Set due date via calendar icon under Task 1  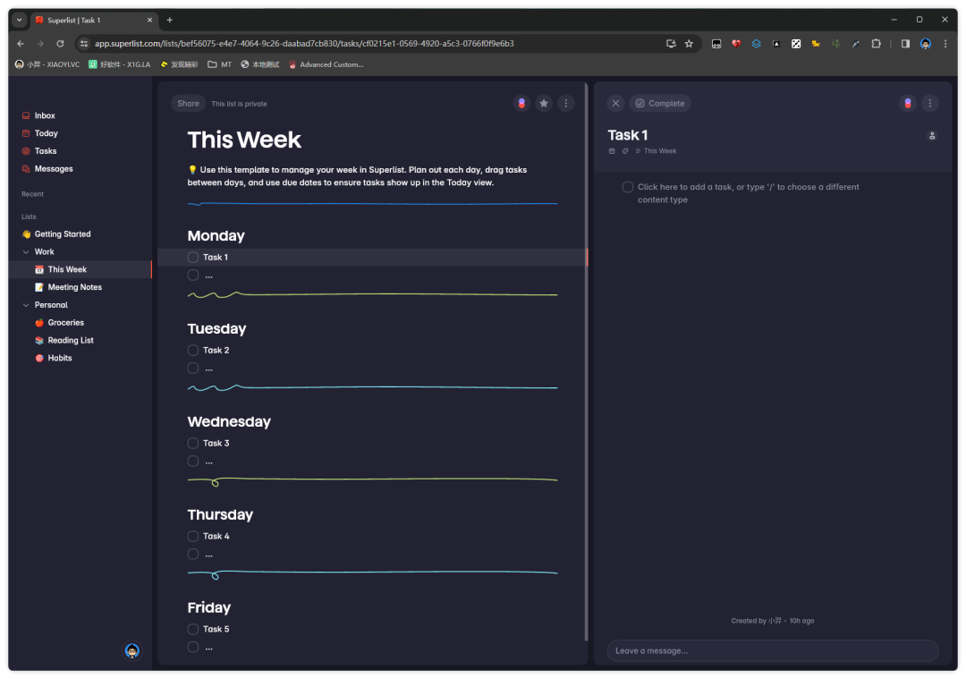tap(612, 151)
